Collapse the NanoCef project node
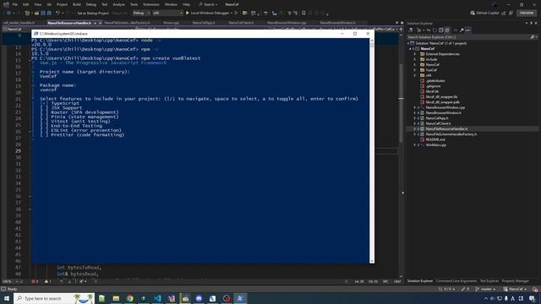The height and width of the screenshot is (304, 541). [411, 49]
